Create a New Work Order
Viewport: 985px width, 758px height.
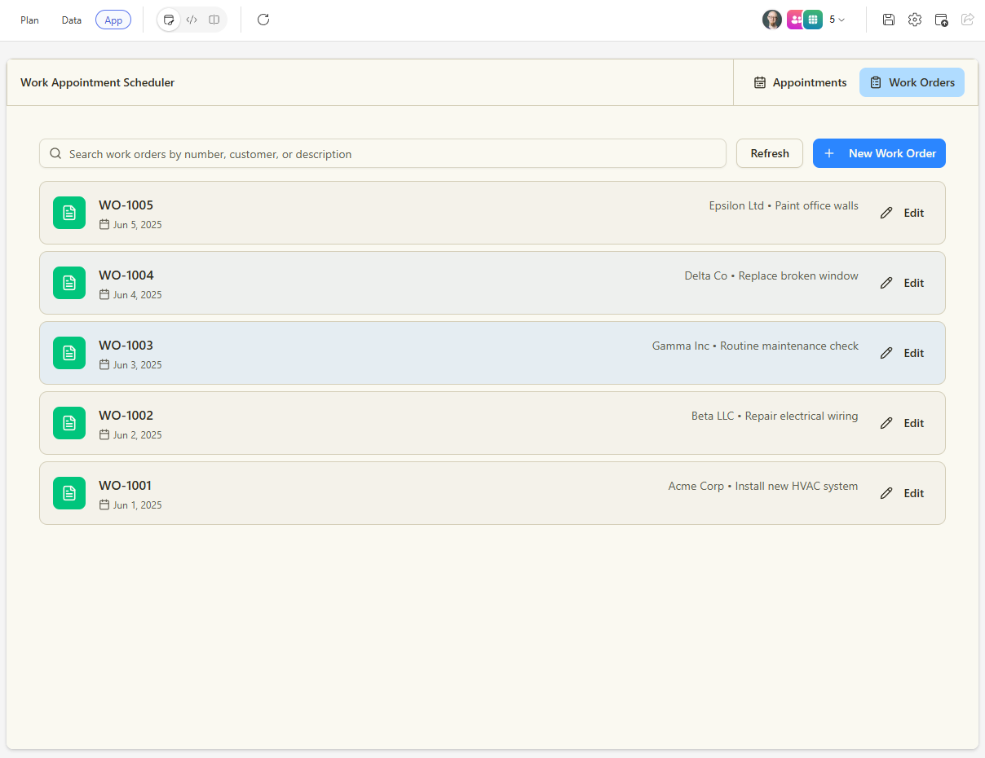[879, 153]
